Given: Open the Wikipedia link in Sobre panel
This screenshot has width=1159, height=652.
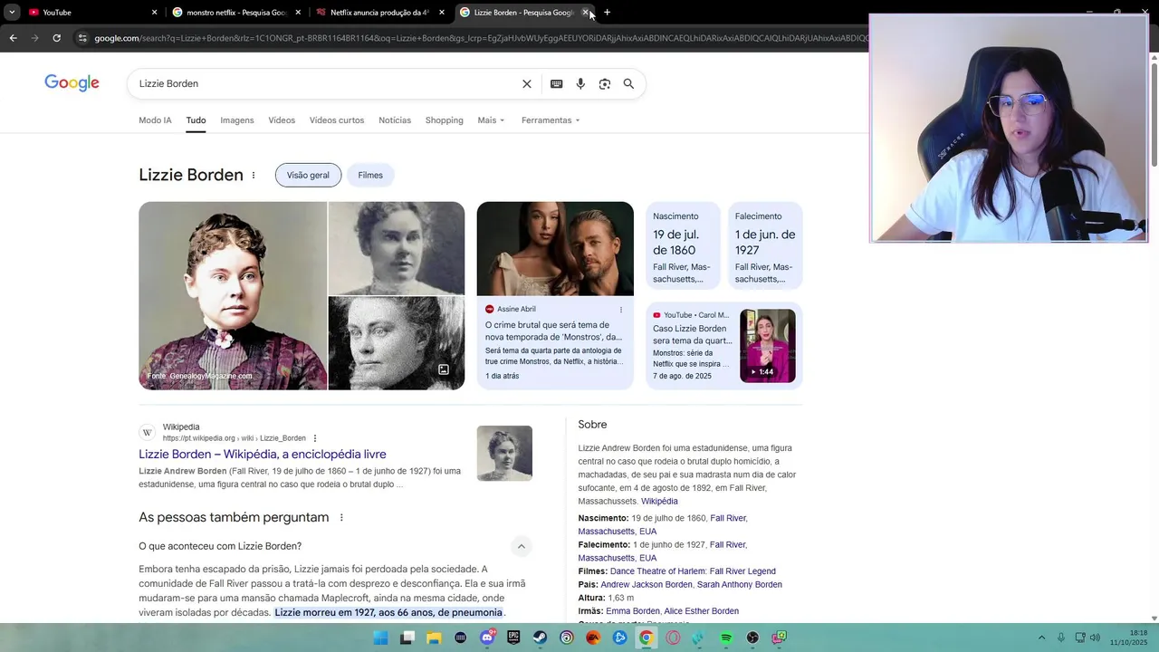Looking at the screenshot, I should click(x=659, y=502).
